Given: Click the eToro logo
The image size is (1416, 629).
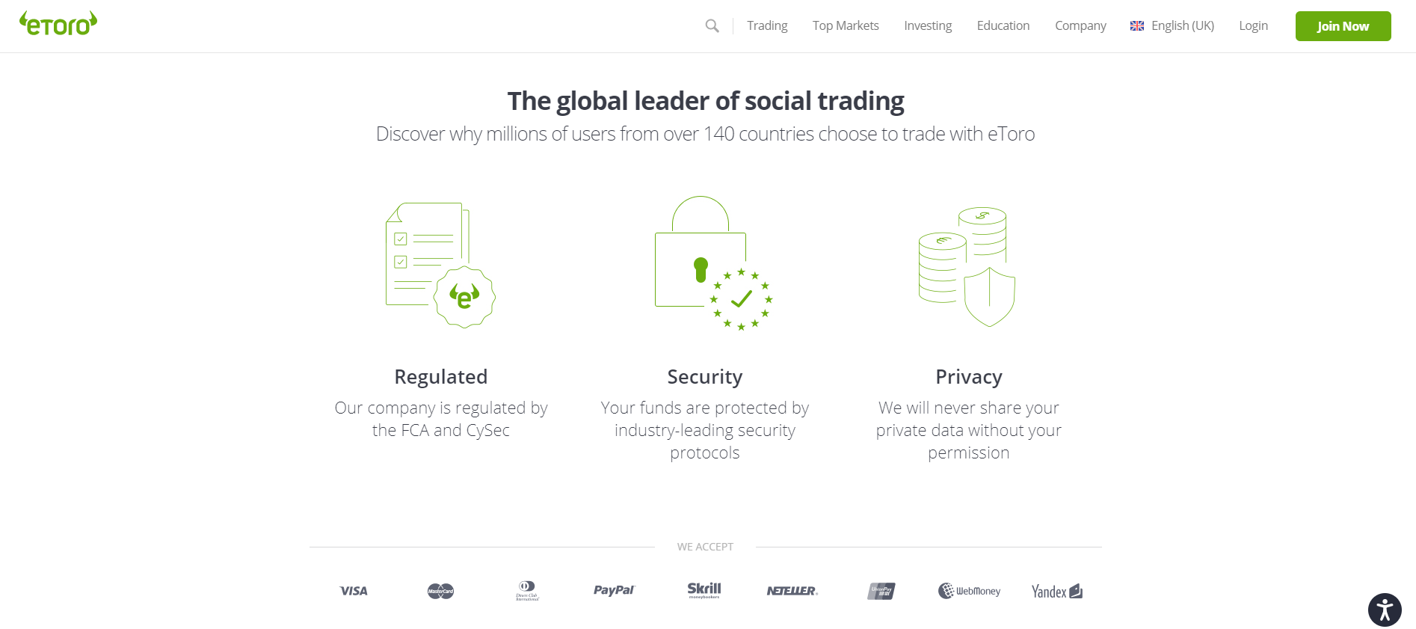Looking at the screenshot, I should 58,24.
